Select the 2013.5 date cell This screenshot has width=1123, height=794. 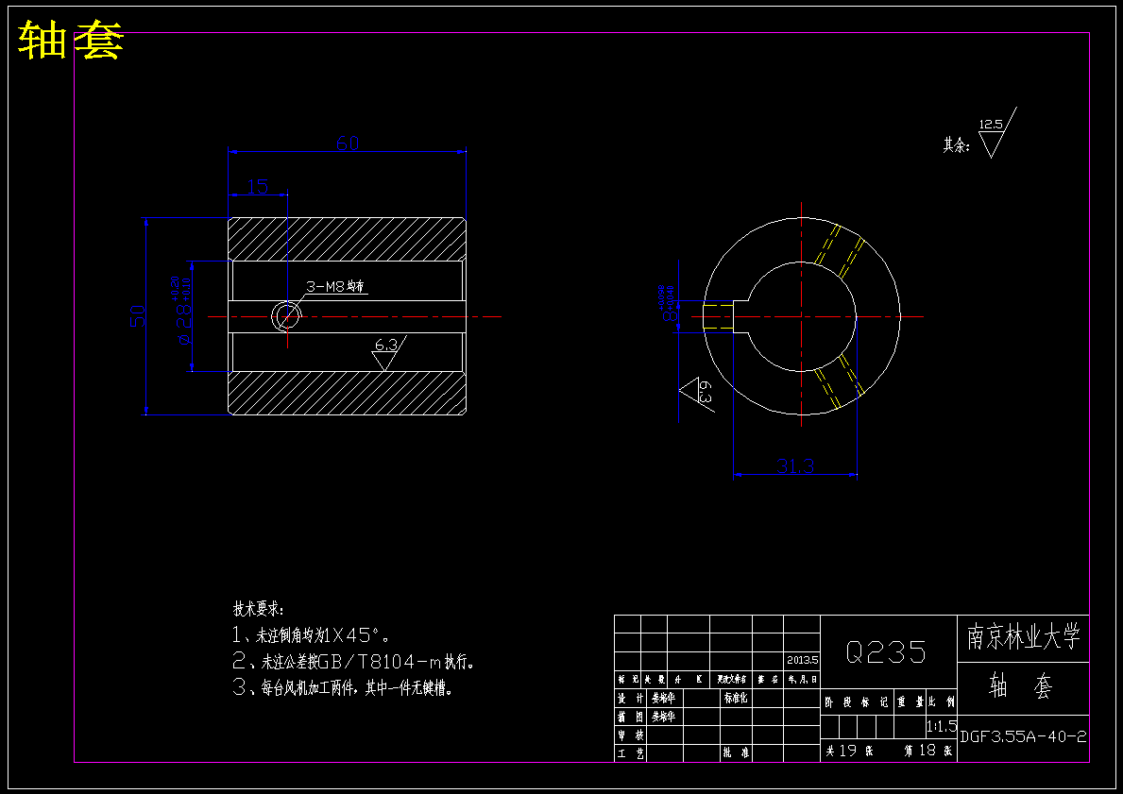[x=802, y=660]
